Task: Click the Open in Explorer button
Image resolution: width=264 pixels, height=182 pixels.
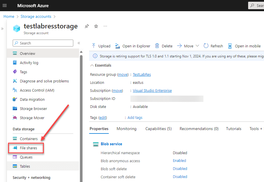Action: pos(133,46)
